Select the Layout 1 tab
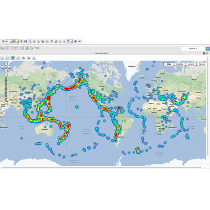The width and height of the screenshot is (210, 210). coord(193,48)
